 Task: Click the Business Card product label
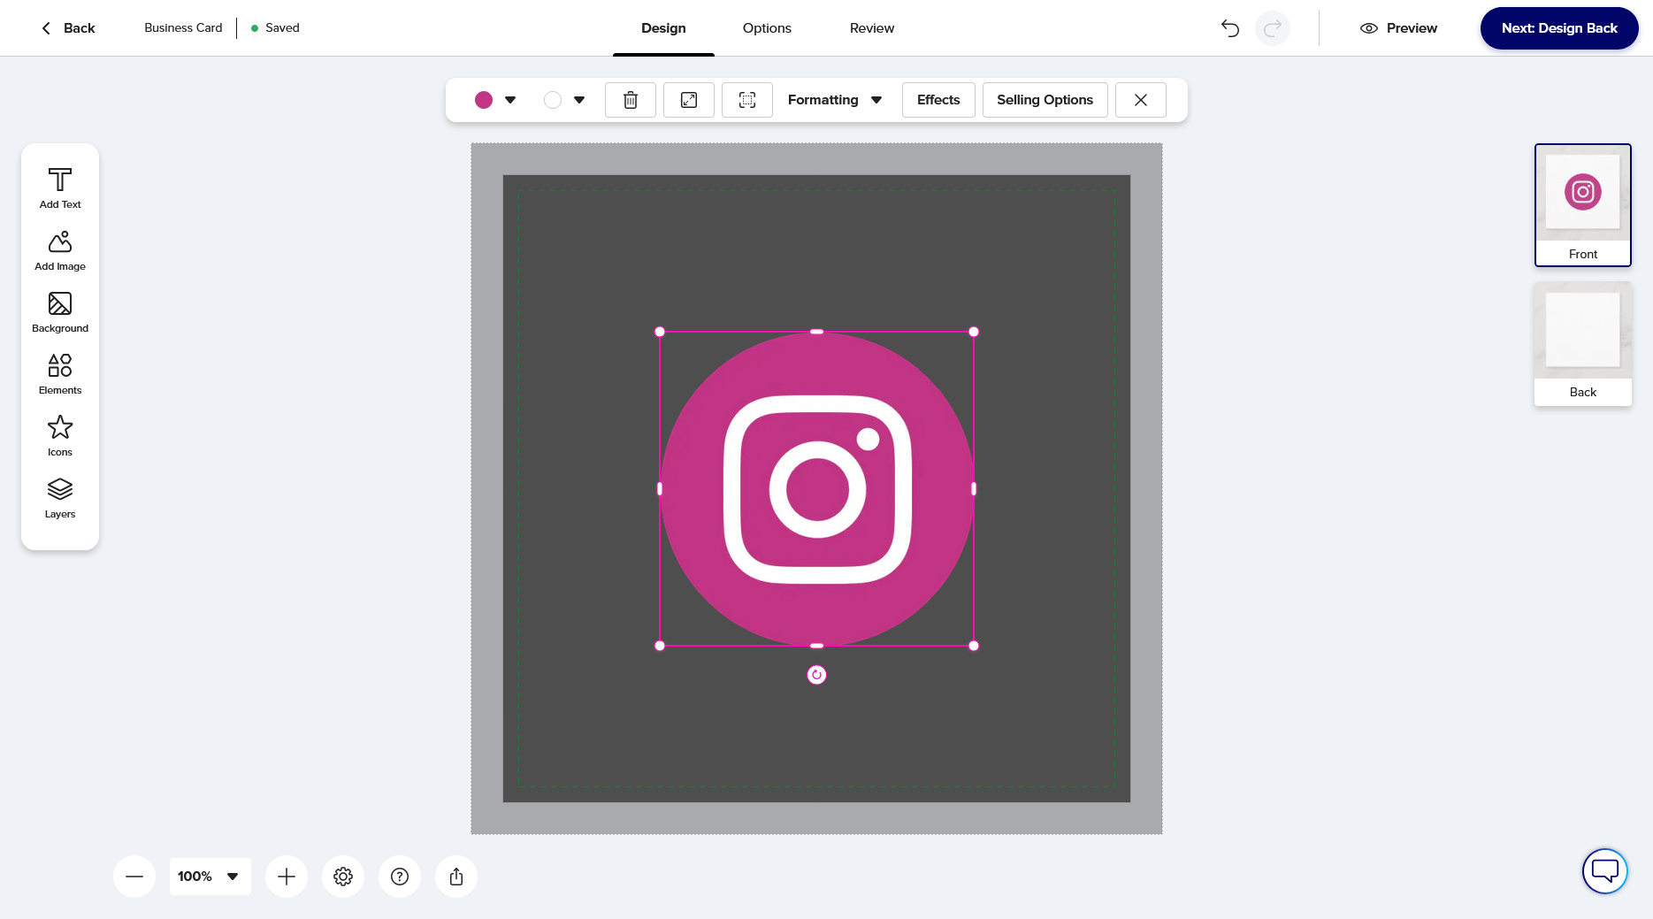[183, 27]
